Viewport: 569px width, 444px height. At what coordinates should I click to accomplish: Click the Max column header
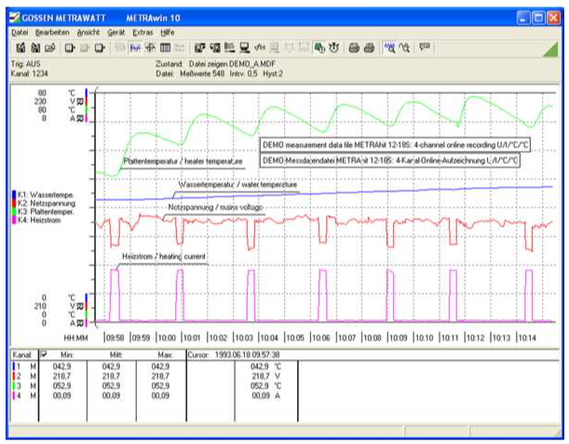tap(165, 355)
